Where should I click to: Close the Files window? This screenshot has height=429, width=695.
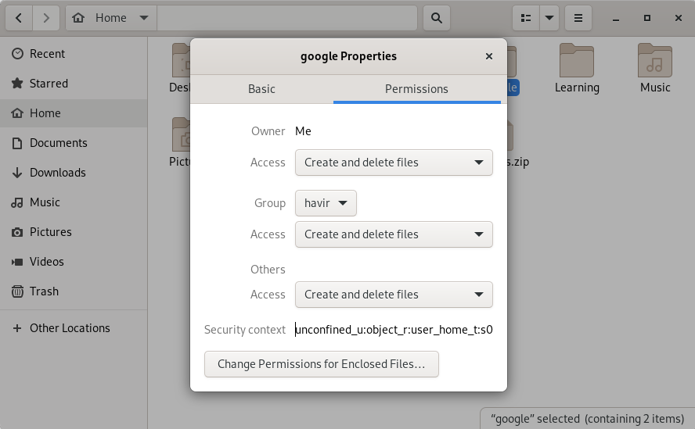tap(679, 18)
